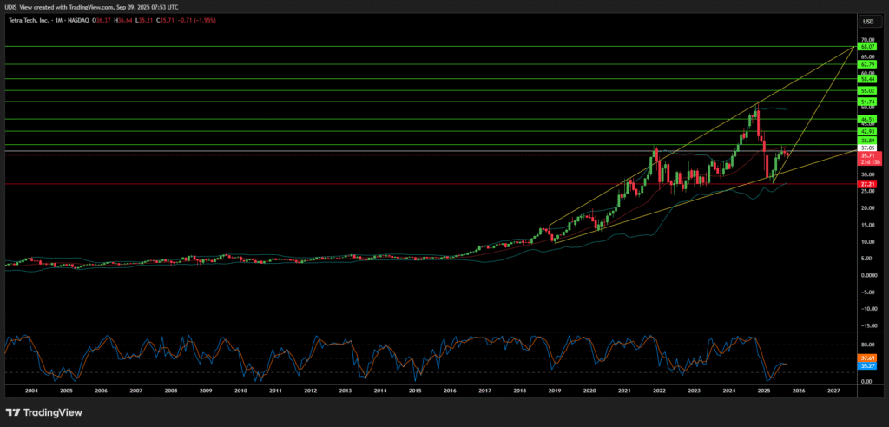Screen dimensions: 889x427
Task: Click the TradingView logo icon
Action: pos(14,412)
